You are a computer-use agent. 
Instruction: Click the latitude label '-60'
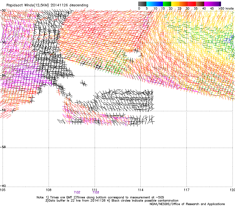click(x=3, y=186)
